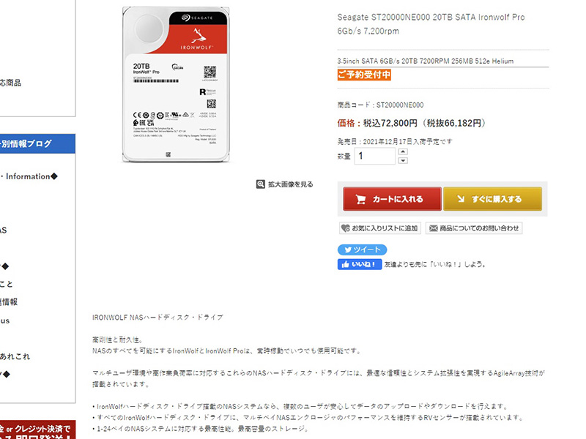Screen dimensions: 586x439
Task: Click the IronWolf Pro 20TB product image
Action: tap(176, 84)
